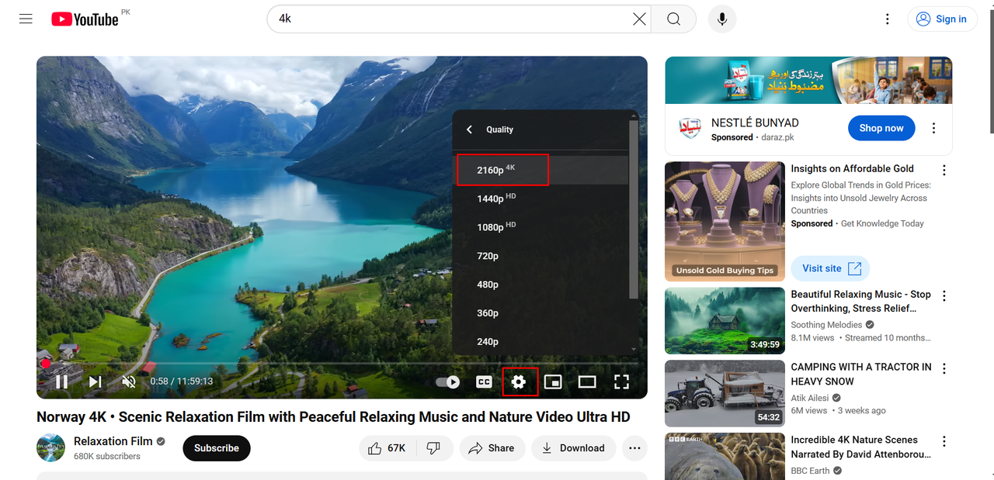The height and width of the screenshot is (480, 994).
Task: Skip to the next video
Action: tap(95, 382)
